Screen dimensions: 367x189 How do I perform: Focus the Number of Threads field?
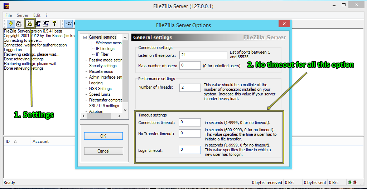tap(190, 88)
